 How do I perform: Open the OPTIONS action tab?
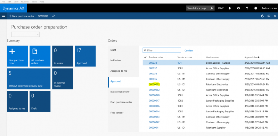[x=43, y=16]
